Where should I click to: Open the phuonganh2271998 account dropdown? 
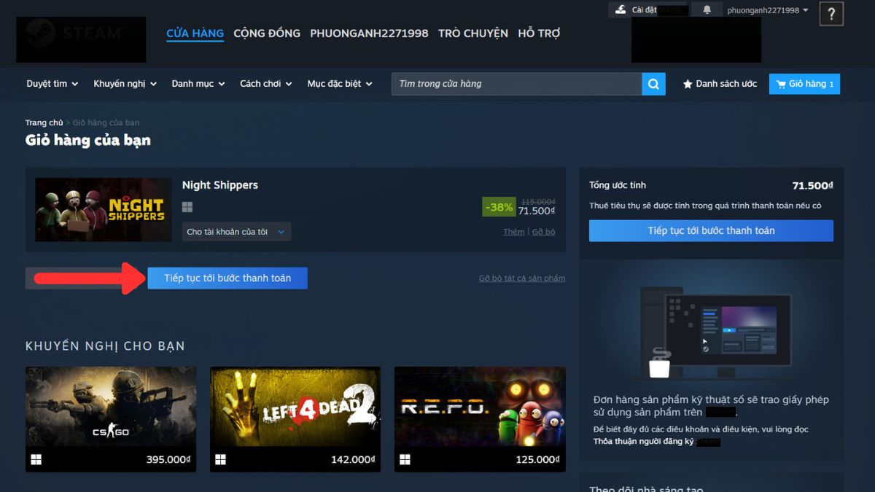pos(766,10)
